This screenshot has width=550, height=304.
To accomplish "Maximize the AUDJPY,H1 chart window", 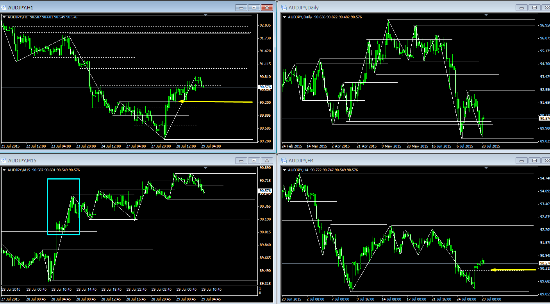I will (254, 7).
